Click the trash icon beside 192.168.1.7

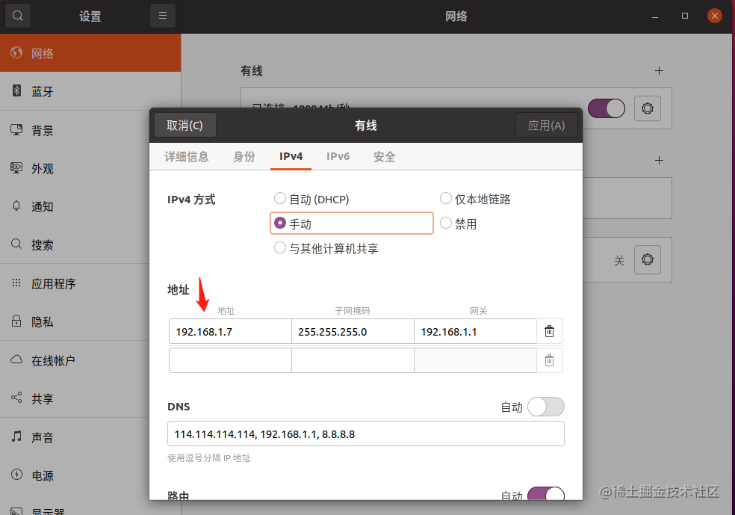click(549, 331)
